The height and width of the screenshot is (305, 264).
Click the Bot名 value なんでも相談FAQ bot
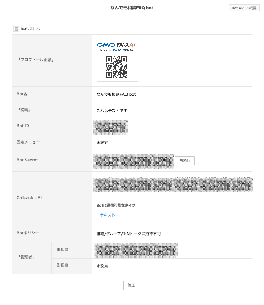[x=116, y=95]
